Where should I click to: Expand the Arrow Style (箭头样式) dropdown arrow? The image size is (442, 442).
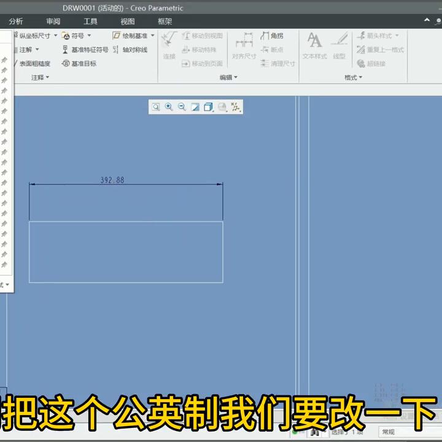pyautogui.click(x=397, y=36)
